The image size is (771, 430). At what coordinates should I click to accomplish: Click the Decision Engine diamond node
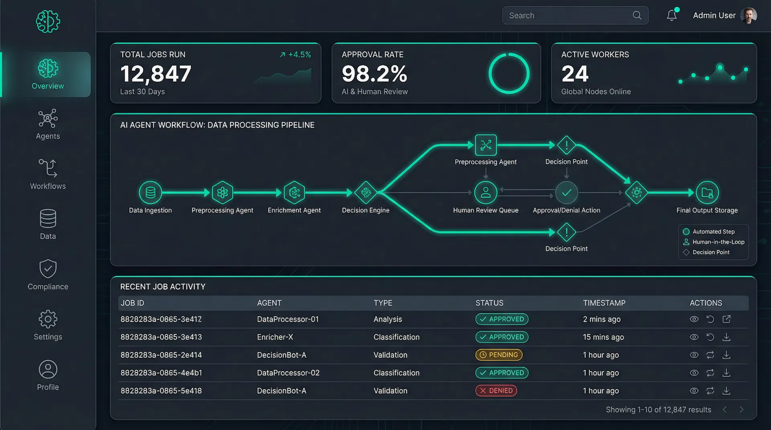click(x=365, y=193)
